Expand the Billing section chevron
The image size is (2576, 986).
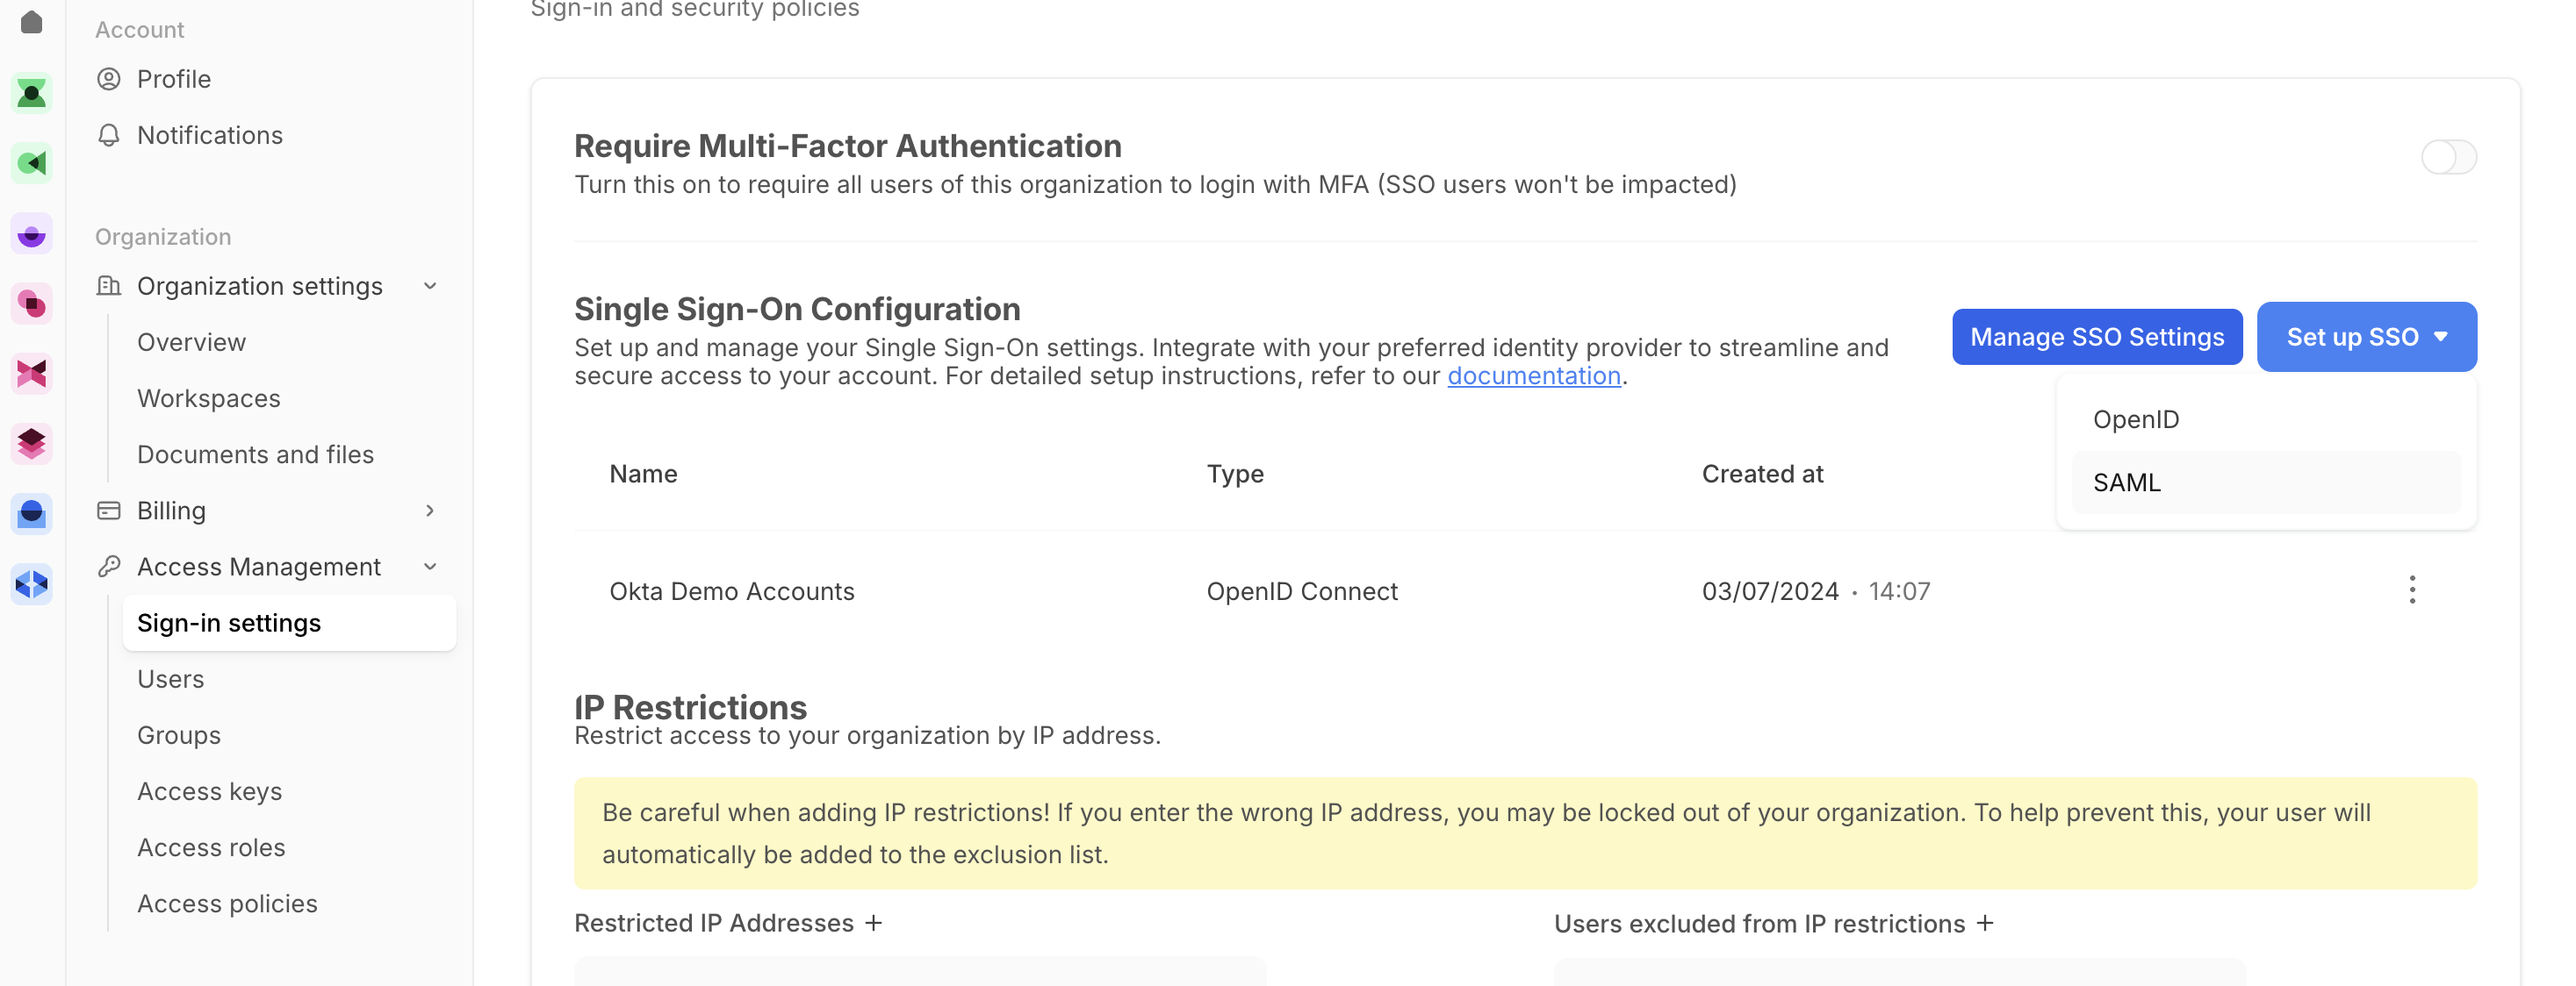[430, 511]
